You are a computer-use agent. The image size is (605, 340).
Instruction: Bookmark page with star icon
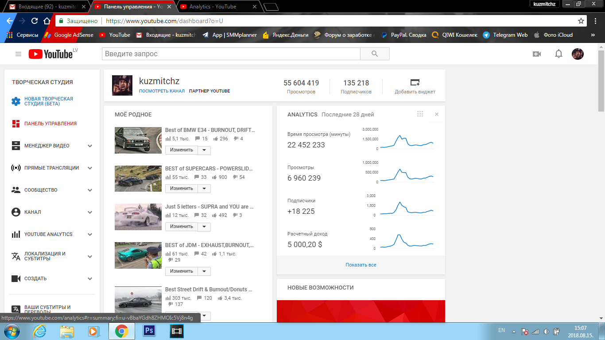coord(581,21)
